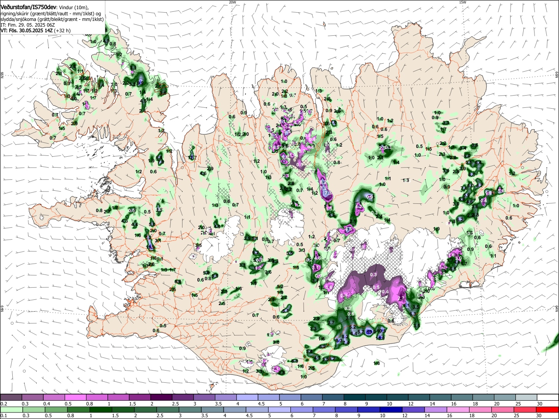This screenshot has width=559, height=419.
Task: Click the 15W longitude label
Action: [x=462, y=2]
